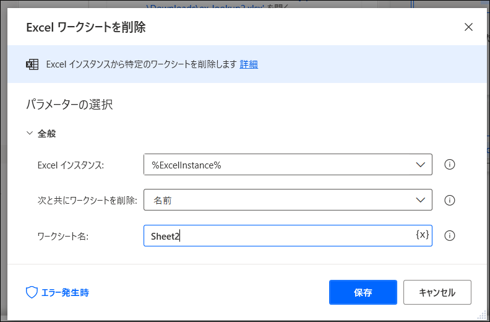Viewport: 490px width, 322px height.
Task: Click the ワークシート名 input field
Action: pyautogui.click(x=288, y=236)
